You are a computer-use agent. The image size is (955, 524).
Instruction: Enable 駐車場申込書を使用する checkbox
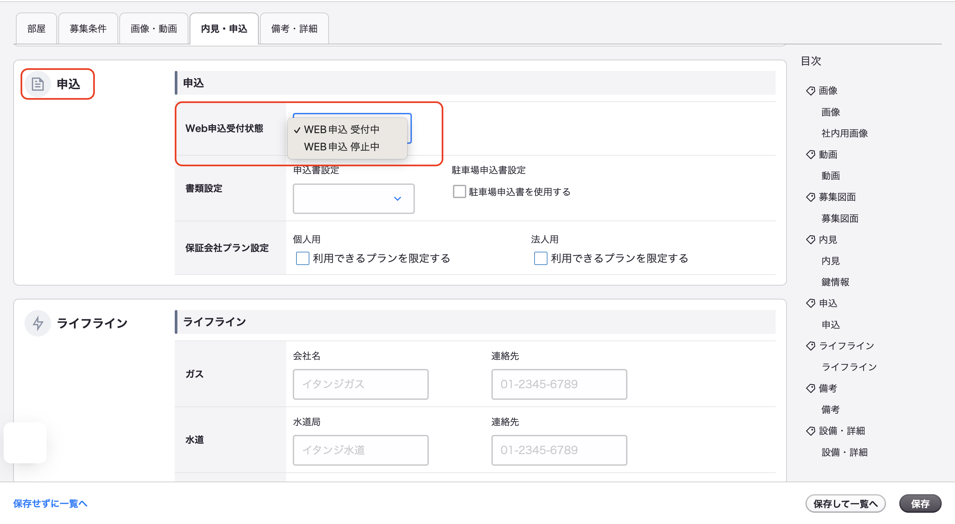459,191
